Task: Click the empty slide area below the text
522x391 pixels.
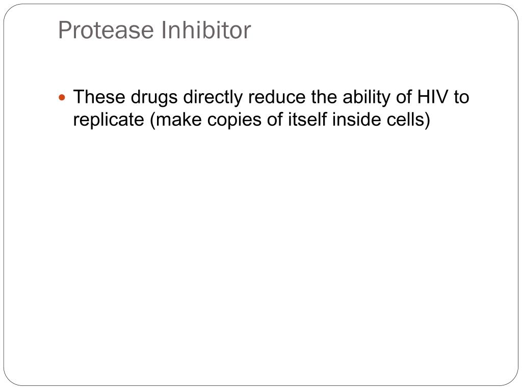Action: click(x=261, y=253)
